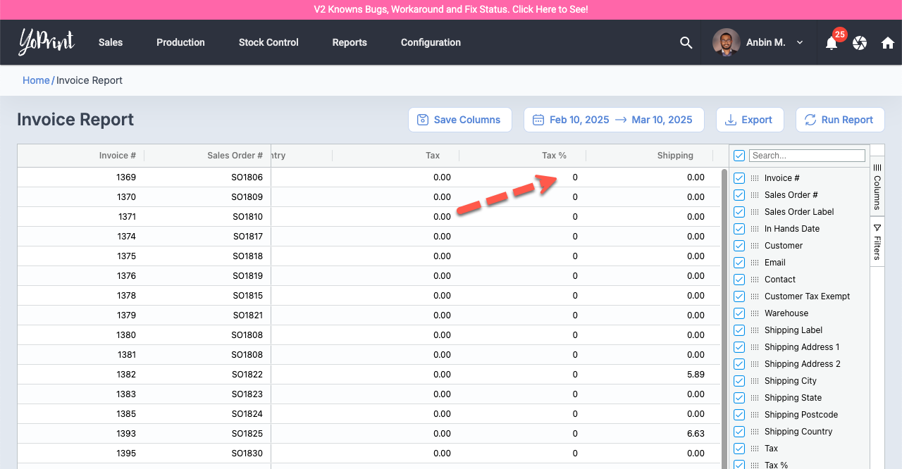Click the YoPrint logo
This screenshot has height=469, width=902.
point(47,42)
